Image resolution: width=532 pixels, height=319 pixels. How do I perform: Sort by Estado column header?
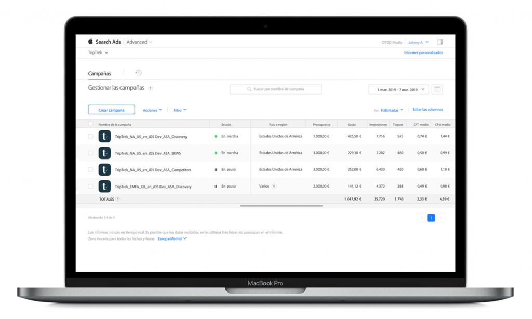[x=227, y=125]
